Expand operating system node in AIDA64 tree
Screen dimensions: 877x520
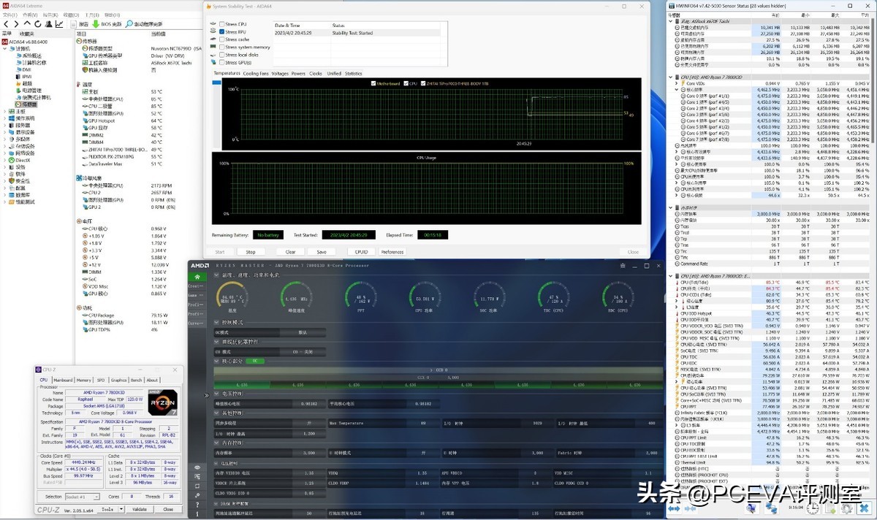point(4,118)
